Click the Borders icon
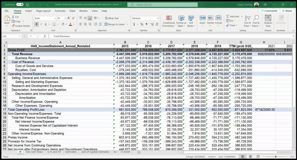The width and height of the screenshot is (297, 160). 54,24
